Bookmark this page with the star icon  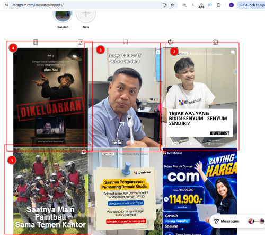[x=172, y=5]
